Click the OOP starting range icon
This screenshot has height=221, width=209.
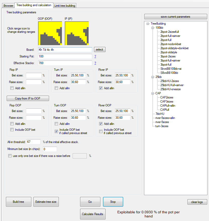point(50,33)
